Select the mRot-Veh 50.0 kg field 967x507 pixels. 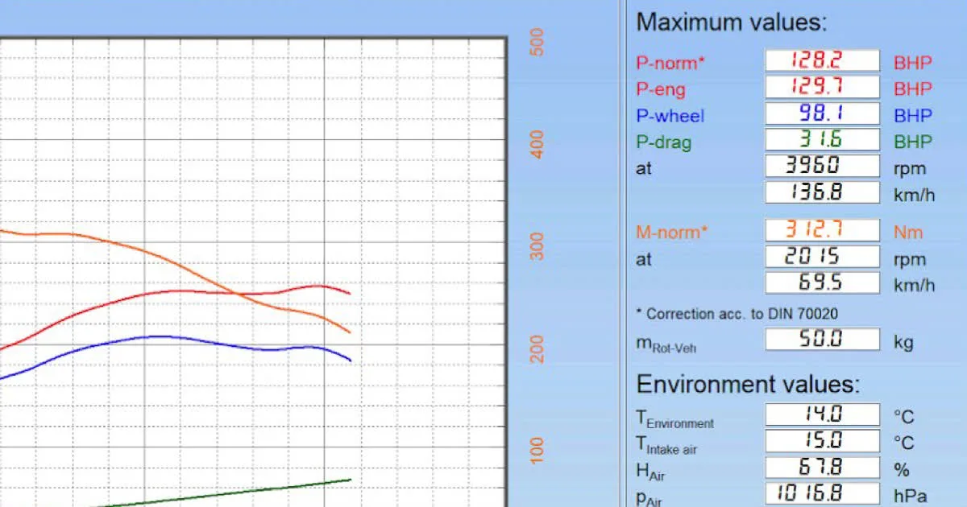click(x=822, y=339)
